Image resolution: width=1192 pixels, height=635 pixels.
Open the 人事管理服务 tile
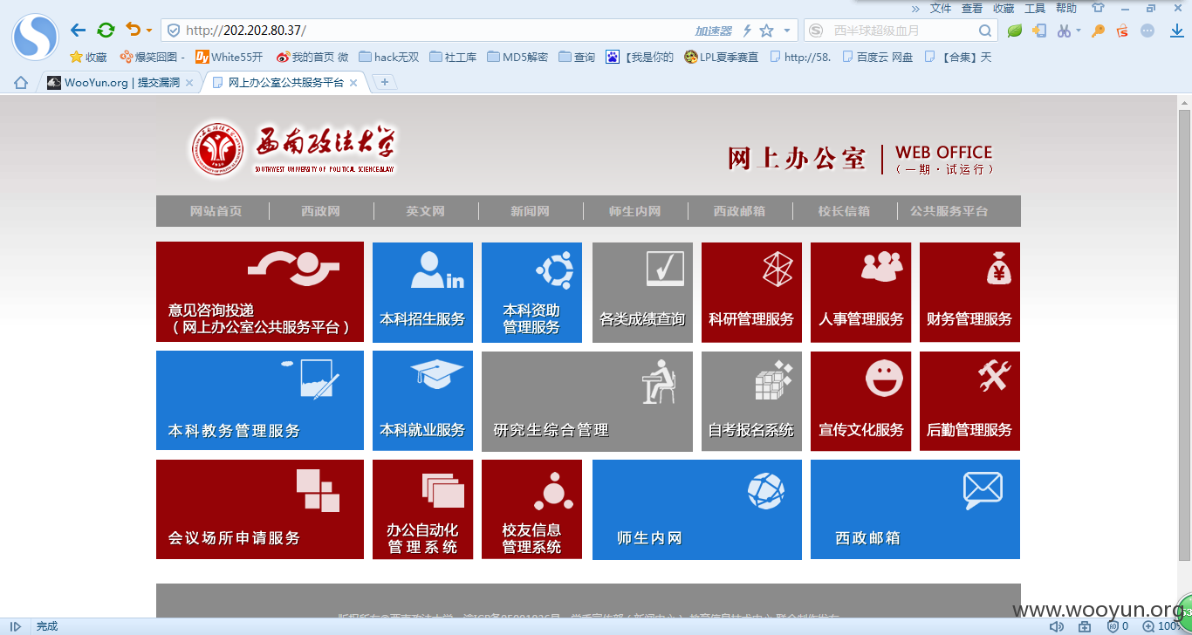[x=860, y=292]
